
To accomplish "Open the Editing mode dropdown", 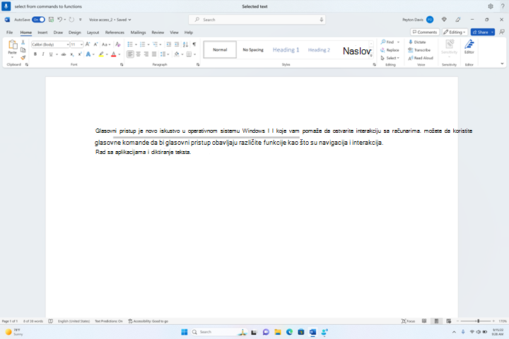I will coord(455,32).
